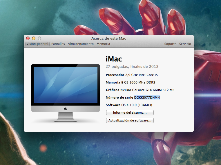Click the disabled gray zoom button

[39, 38]
